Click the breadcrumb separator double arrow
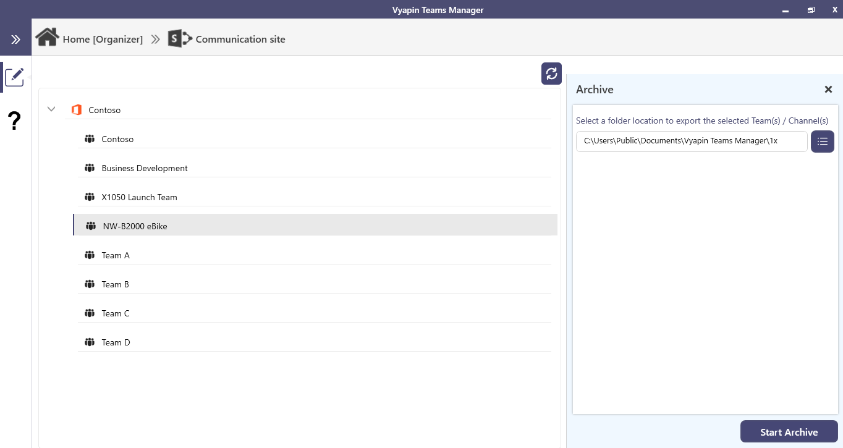 (155, 40)
